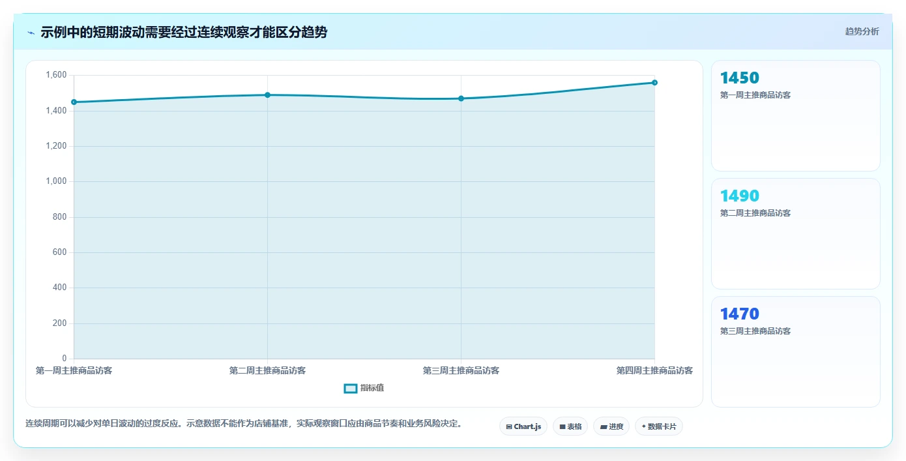Click the card label 第二周主推商品访客
The width and height of the screenshot is (906, 461).
[x=755, y=213]
